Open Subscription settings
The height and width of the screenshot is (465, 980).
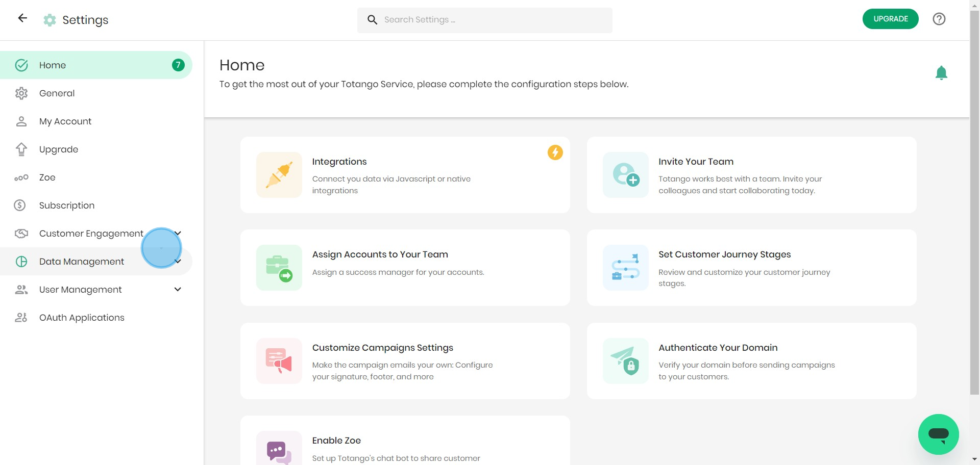tap(96, 205)
